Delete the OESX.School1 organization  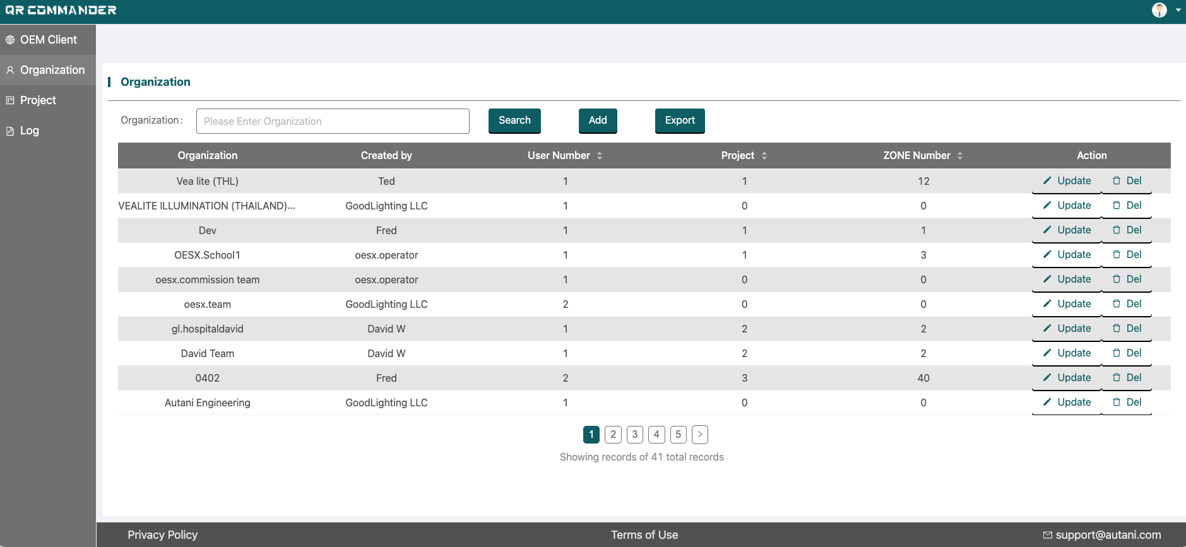click(1127, 255)
